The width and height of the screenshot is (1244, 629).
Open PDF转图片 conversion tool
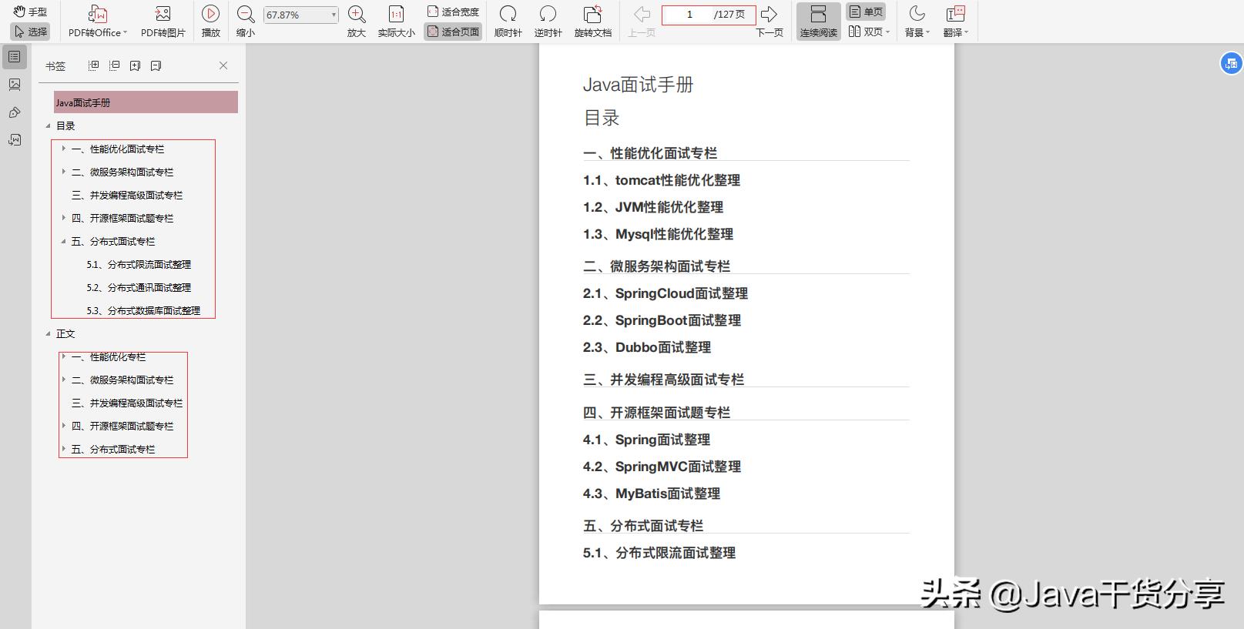pyautogui.click(x=163, y=22)
